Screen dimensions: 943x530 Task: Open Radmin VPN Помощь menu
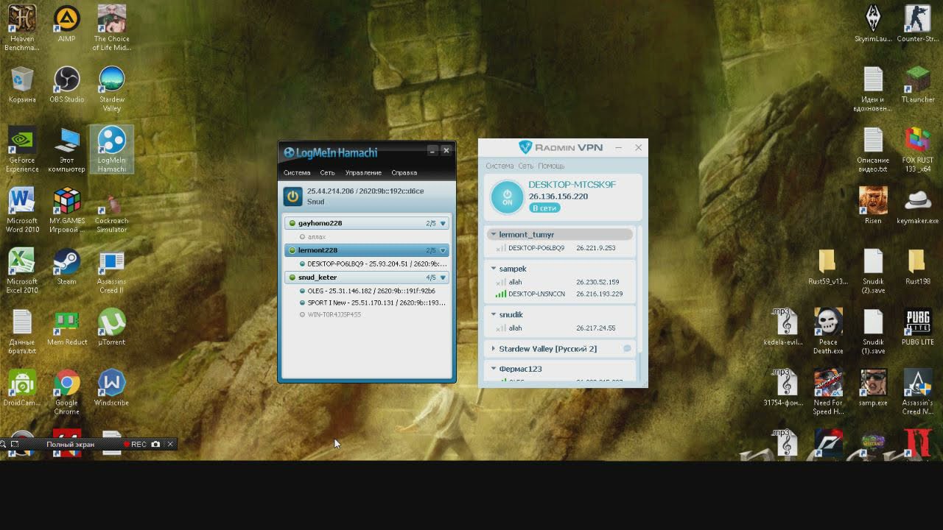[551, 166]
